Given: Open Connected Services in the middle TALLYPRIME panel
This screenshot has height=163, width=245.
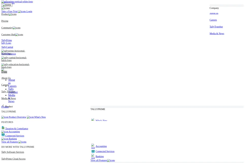Looking at the screenshot, I should point(105,152).
